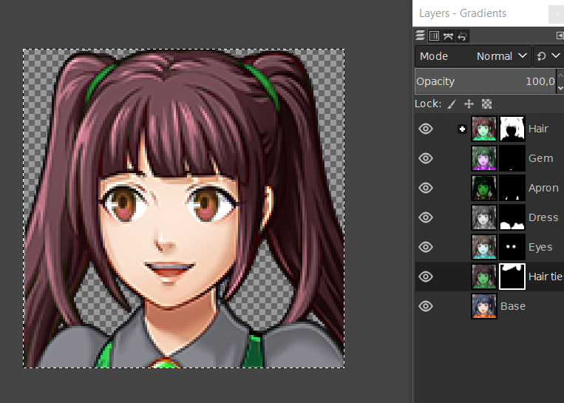Hide the Gem layer via eye icon
The height and width of the screenshot is (403, 564).
(426, 158)
